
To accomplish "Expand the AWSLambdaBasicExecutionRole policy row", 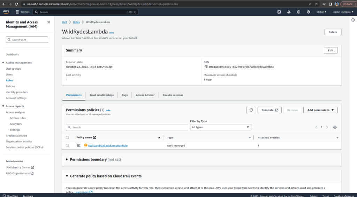I will tap(79, 145).
